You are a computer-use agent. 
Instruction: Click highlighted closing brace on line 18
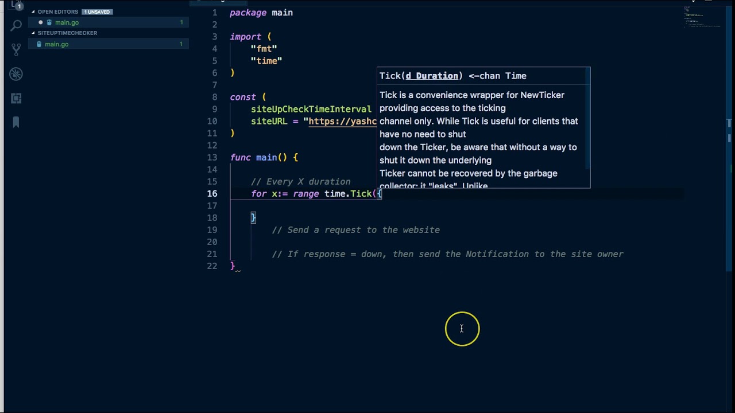[253, 218]
